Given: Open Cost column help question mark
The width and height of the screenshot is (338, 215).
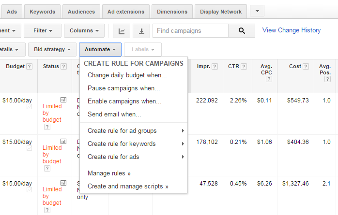Looking at the screenshot, I should [x=306, y=67].
